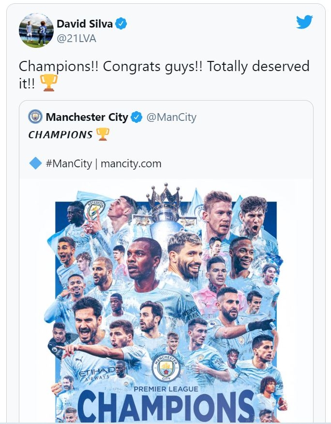
Task: Click the Manchester City crest avatar
Action: (35, 117)
